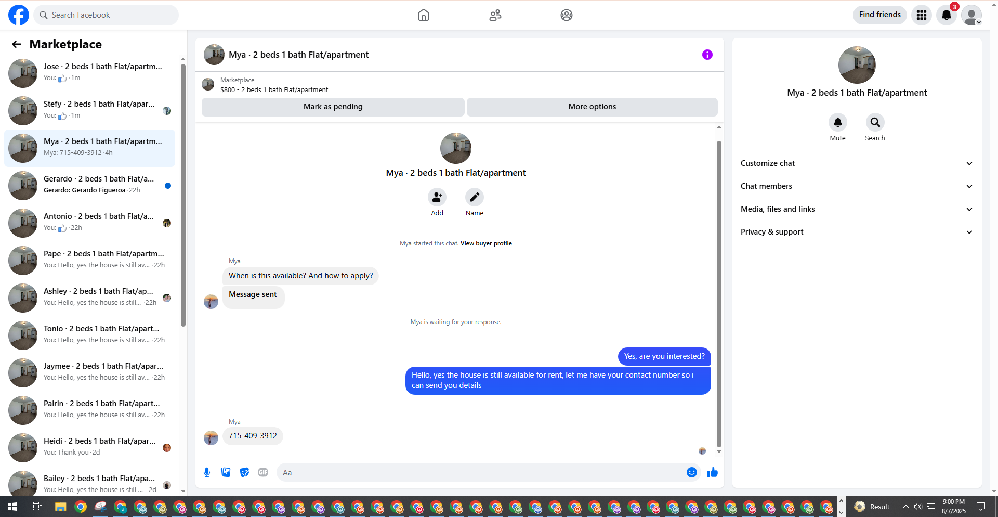
Task: Send a thumbs-up like
Action: [713, 472]
